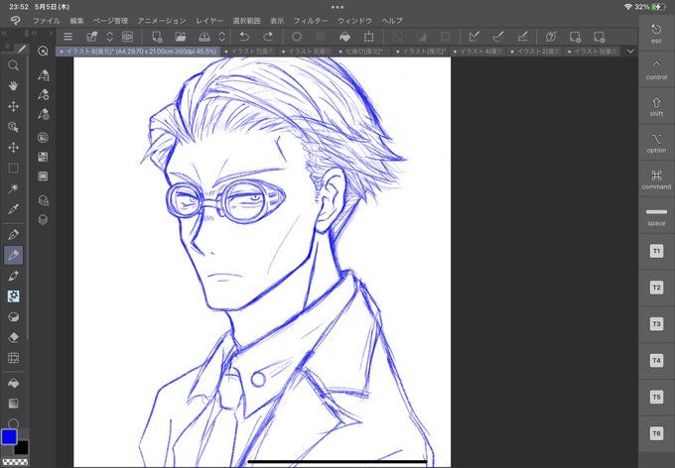Open the hamburger menu in command bar
675x468 pixels.
pyautogui.click(x=67, y=37)
